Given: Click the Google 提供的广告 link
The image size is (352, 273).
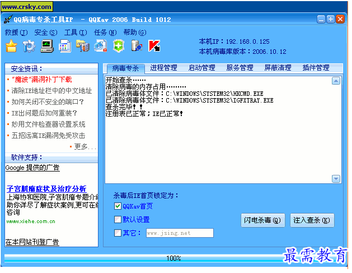Looking at the screenshot, I should 32,168.
